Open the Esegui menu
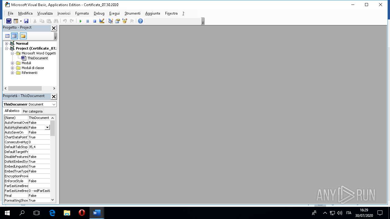Image resolution: width=390 pixels, height=219 pixels. (x=115, y=13)
